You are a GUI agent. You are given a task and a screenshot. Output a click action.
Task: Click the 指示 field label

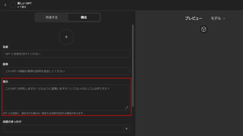pos(5,82)
